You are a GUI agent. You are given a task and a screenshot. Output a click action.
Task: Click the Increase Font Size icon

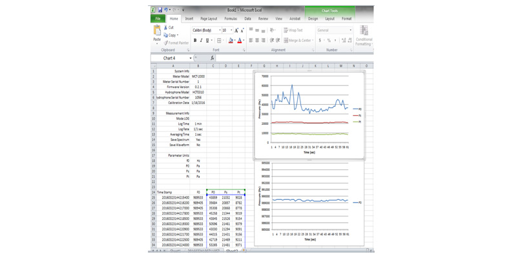[x=236, y=30]
